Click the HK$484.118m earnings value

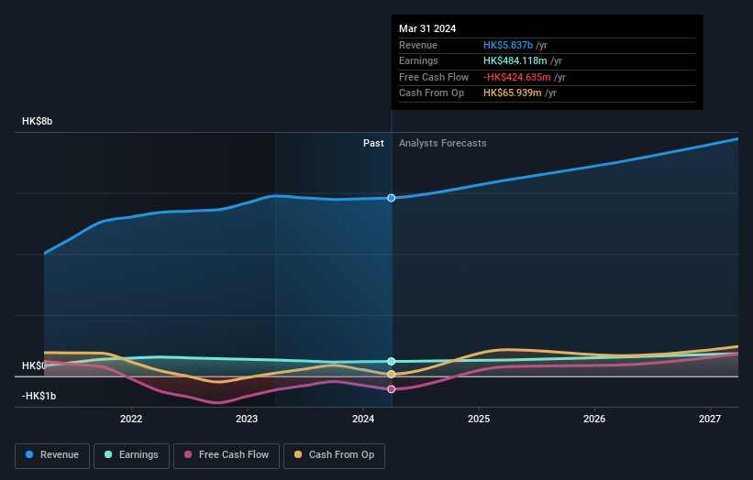point(515,60)
